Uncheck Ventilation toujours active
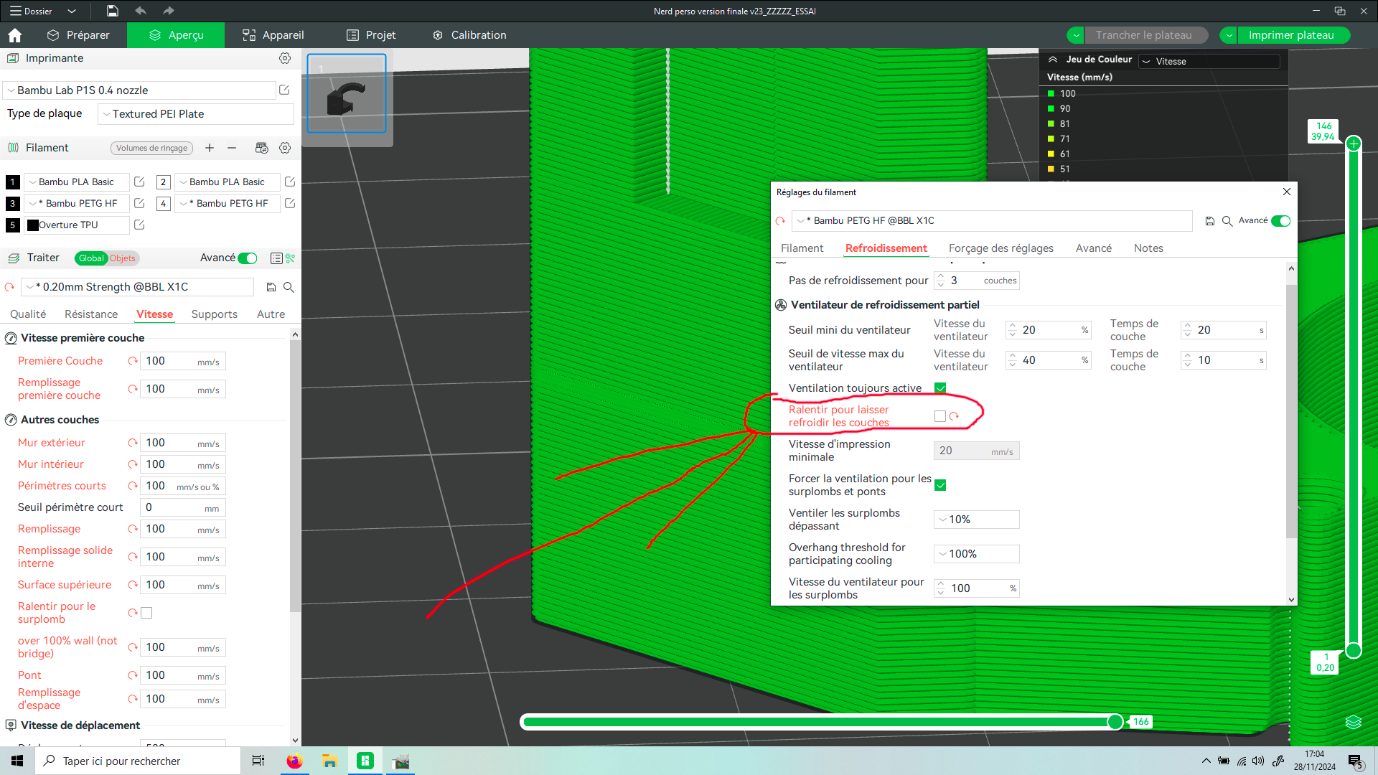This screenshot has height=775, width=1378. click(940, 388)
